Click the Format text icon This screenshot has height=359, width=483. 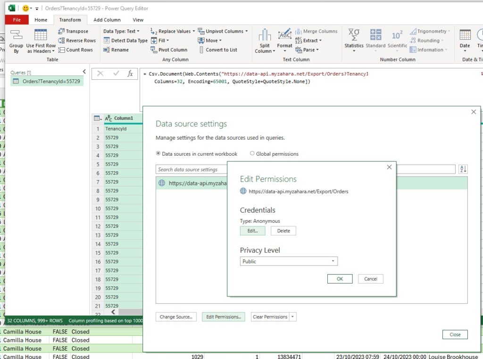pyautogui.click(x=284, y=34)
